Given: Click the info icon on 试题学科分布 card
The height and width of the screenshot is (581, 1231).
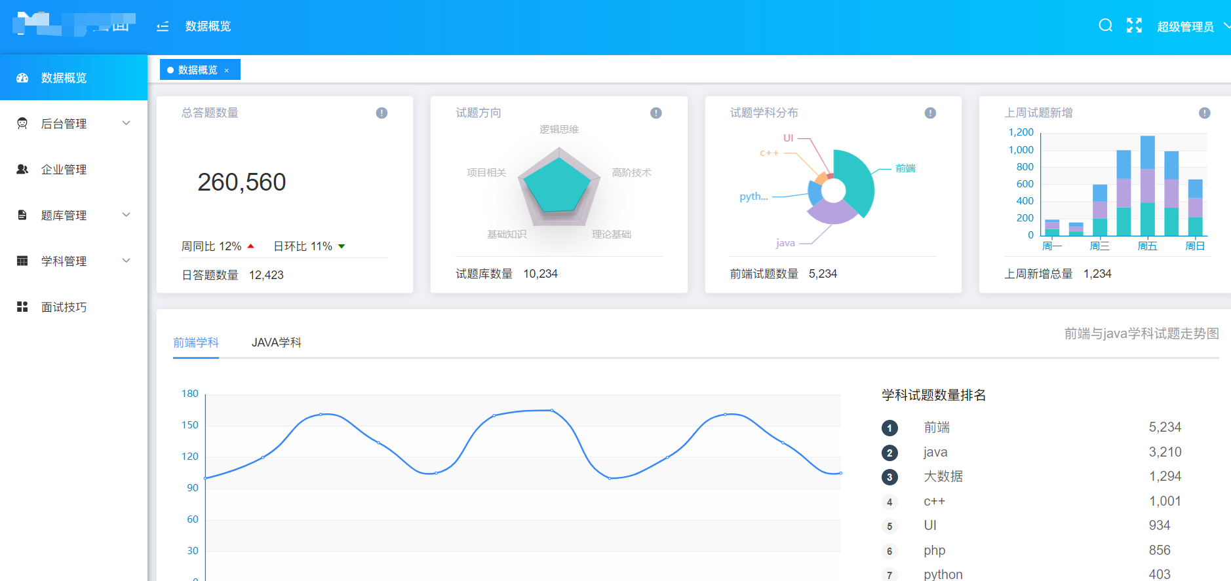Looking at the screenshot, I should 930,113.
